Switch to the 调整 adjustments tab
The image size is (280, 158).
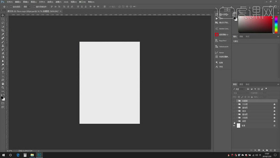pos(241,37)
